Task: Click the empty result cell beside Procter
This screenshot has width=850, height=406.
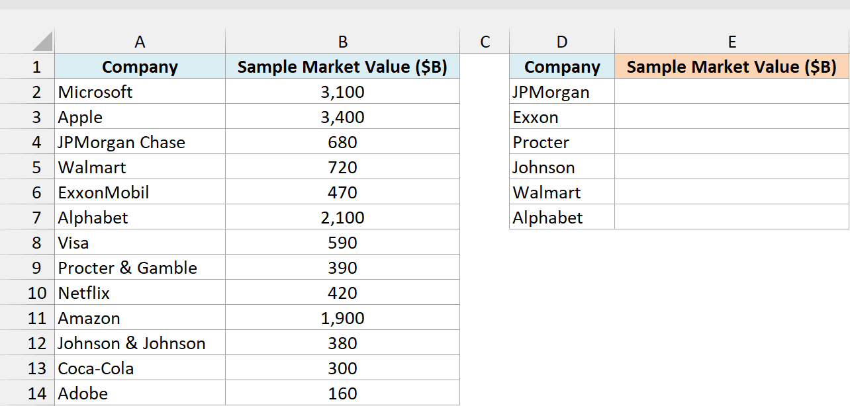Action: (x=732, y=142)
